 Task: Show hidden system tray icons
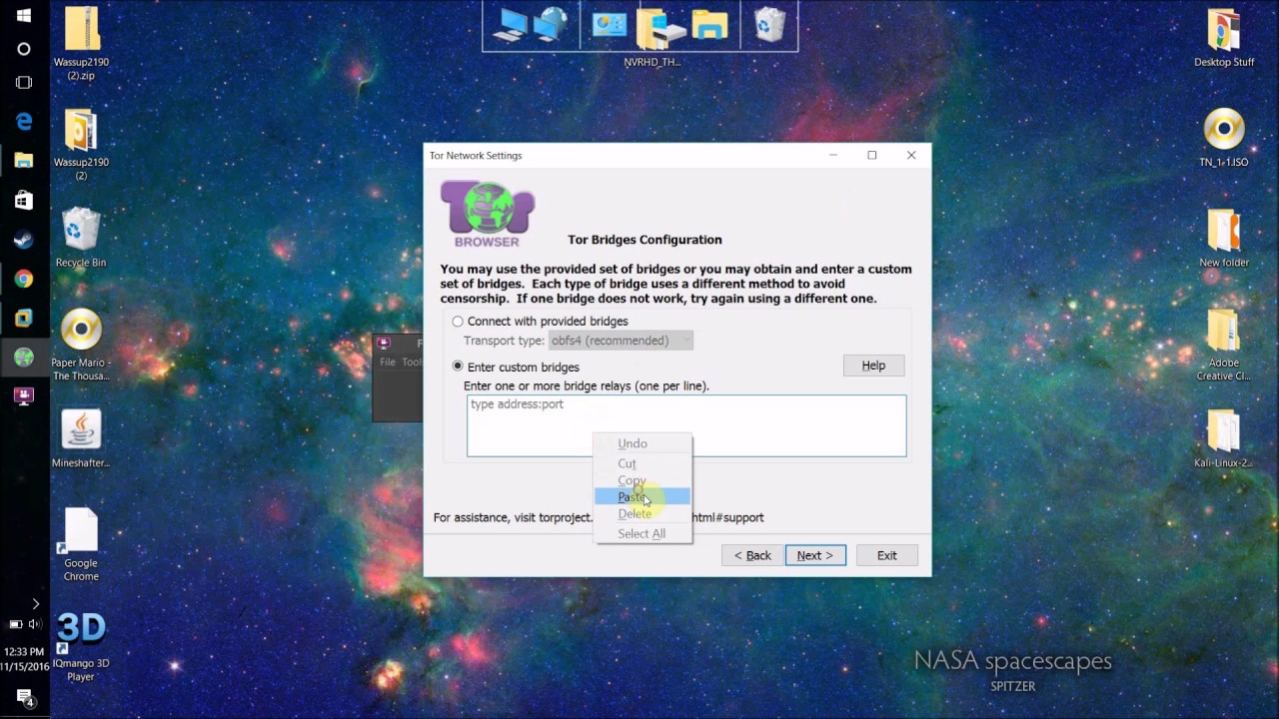36,603
